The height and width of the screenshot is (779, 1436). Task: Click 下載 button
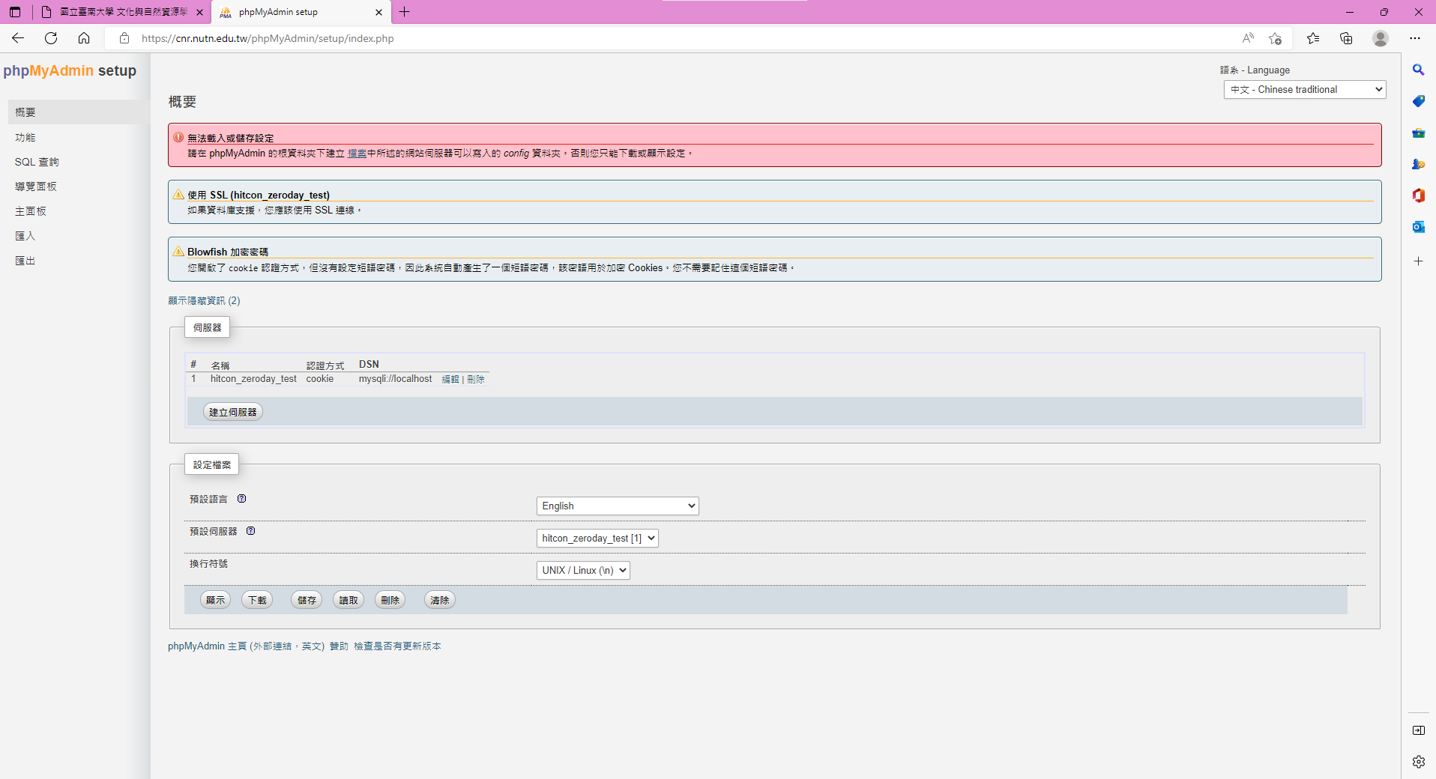click(x=257, y=600)
